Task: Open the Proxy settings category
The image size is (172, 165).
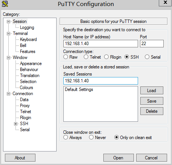Action: tap(25, 106)
